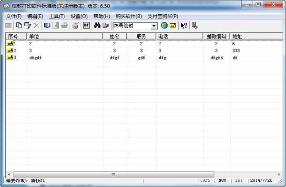Open the 支付宝购买(P) menu

click(x=163, y=16)
